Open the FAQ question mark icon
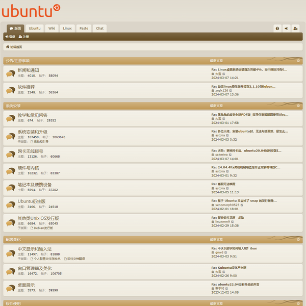The height and width of the screenshot is (306, 306). pos(277,29)
